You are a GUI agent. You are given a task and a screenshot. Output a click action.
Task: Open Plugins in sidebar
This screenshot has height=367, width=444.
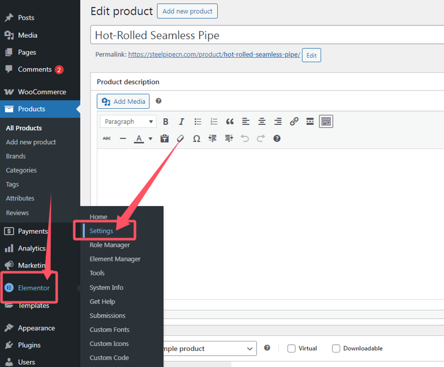(29, 345)
